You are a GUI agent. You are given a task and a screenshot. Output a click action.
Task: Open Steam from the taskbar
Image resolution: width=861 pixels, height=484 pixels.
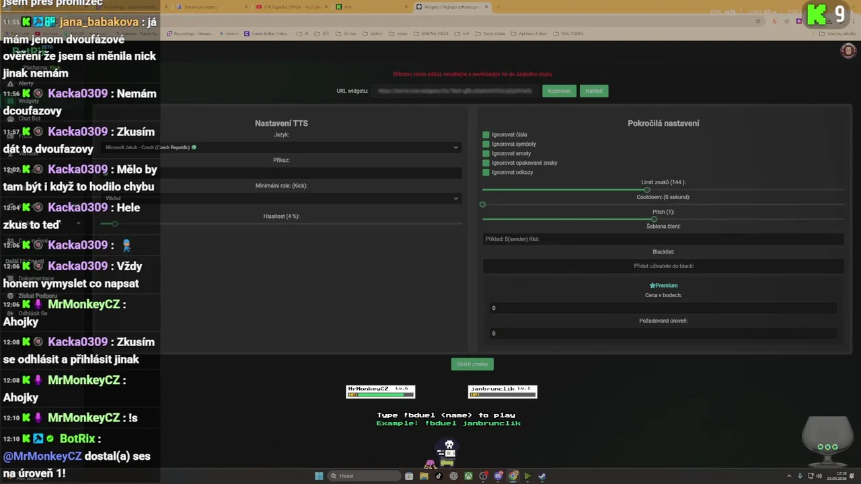[542, 476]
